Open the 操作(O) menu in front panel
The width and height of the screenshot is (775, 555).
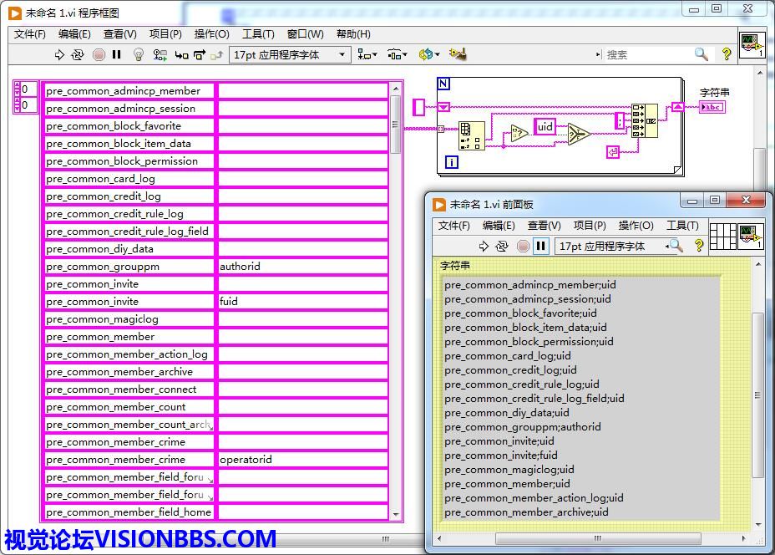tap(636, 226)
